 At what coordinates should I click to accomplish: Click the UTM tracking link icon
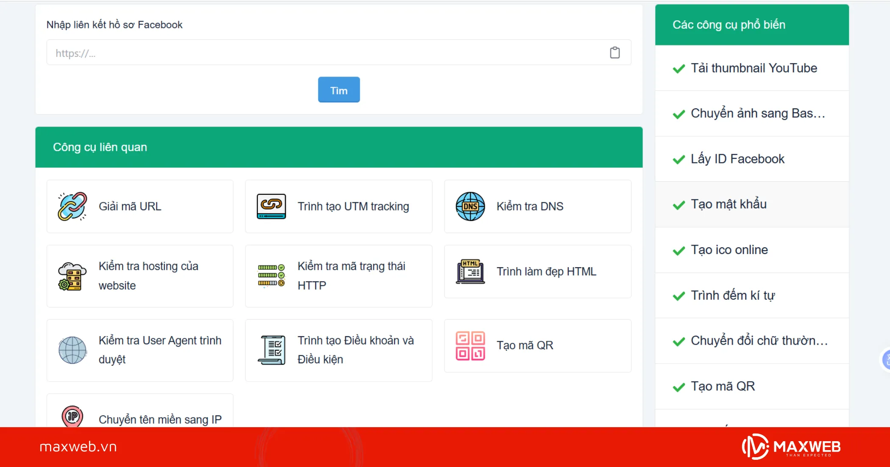[271, 206]
